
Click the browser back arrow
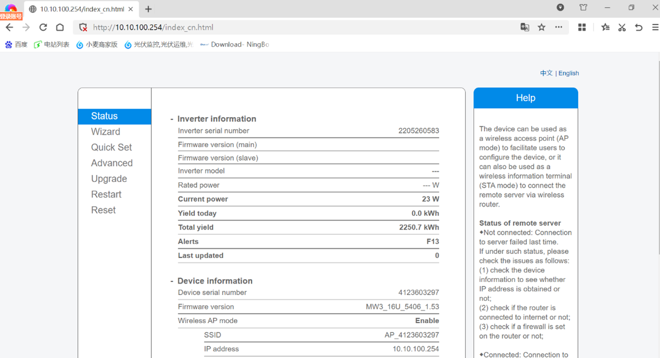click(x=9, y=28)
